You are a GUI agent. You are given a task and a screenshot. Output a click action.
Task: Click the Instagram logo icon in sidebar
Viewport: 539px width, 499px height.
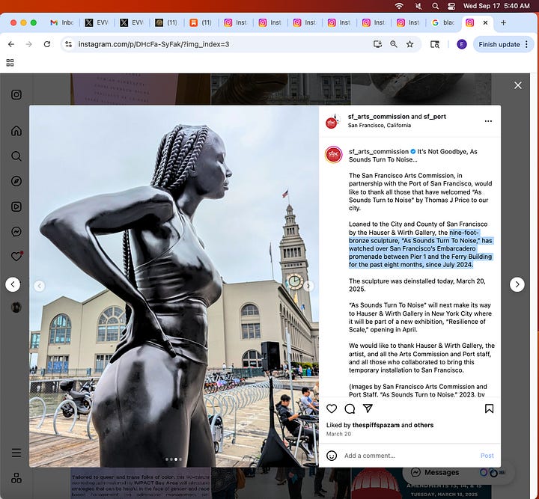click(x=16, y=94)
